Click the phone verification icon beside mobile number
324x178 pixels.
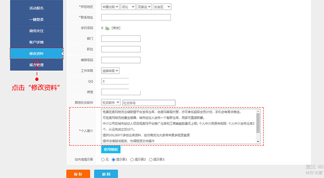point(107,28)
